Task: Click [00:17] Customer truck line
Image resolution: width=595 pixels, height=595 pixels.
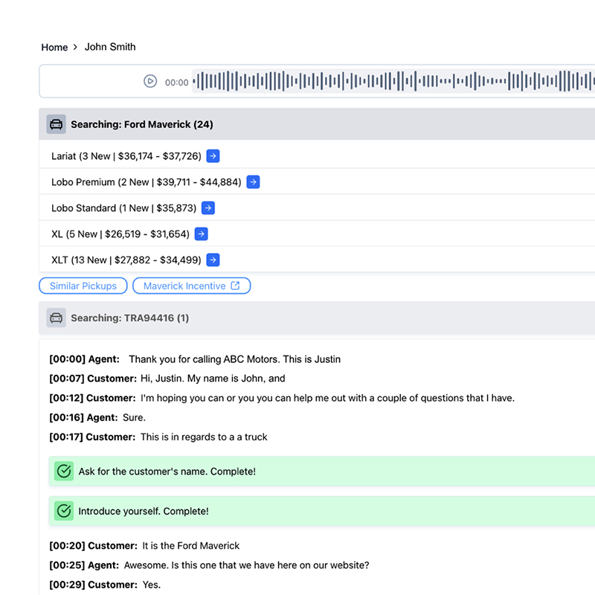Action: coord(158,437)
